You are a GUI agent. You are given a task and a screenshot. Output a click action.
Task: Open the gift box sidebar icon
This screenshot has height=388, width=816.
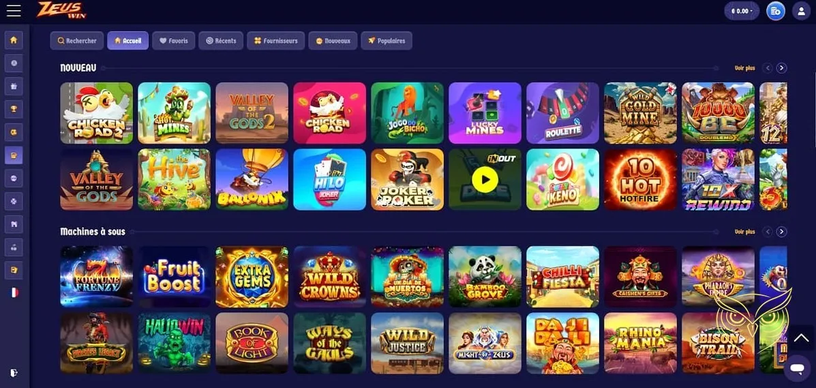14,86
